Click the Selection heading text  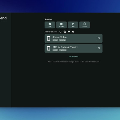48,19
